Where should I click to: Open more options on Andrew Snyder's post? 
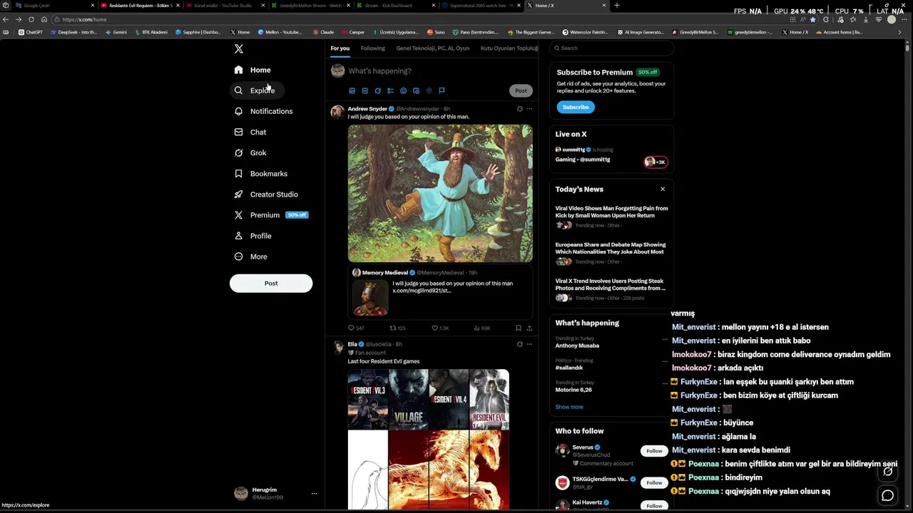point(529,109)
